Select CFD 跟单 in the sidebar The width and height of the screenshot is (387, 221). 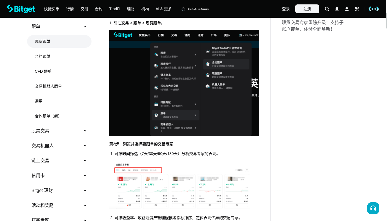click(43, 71)
